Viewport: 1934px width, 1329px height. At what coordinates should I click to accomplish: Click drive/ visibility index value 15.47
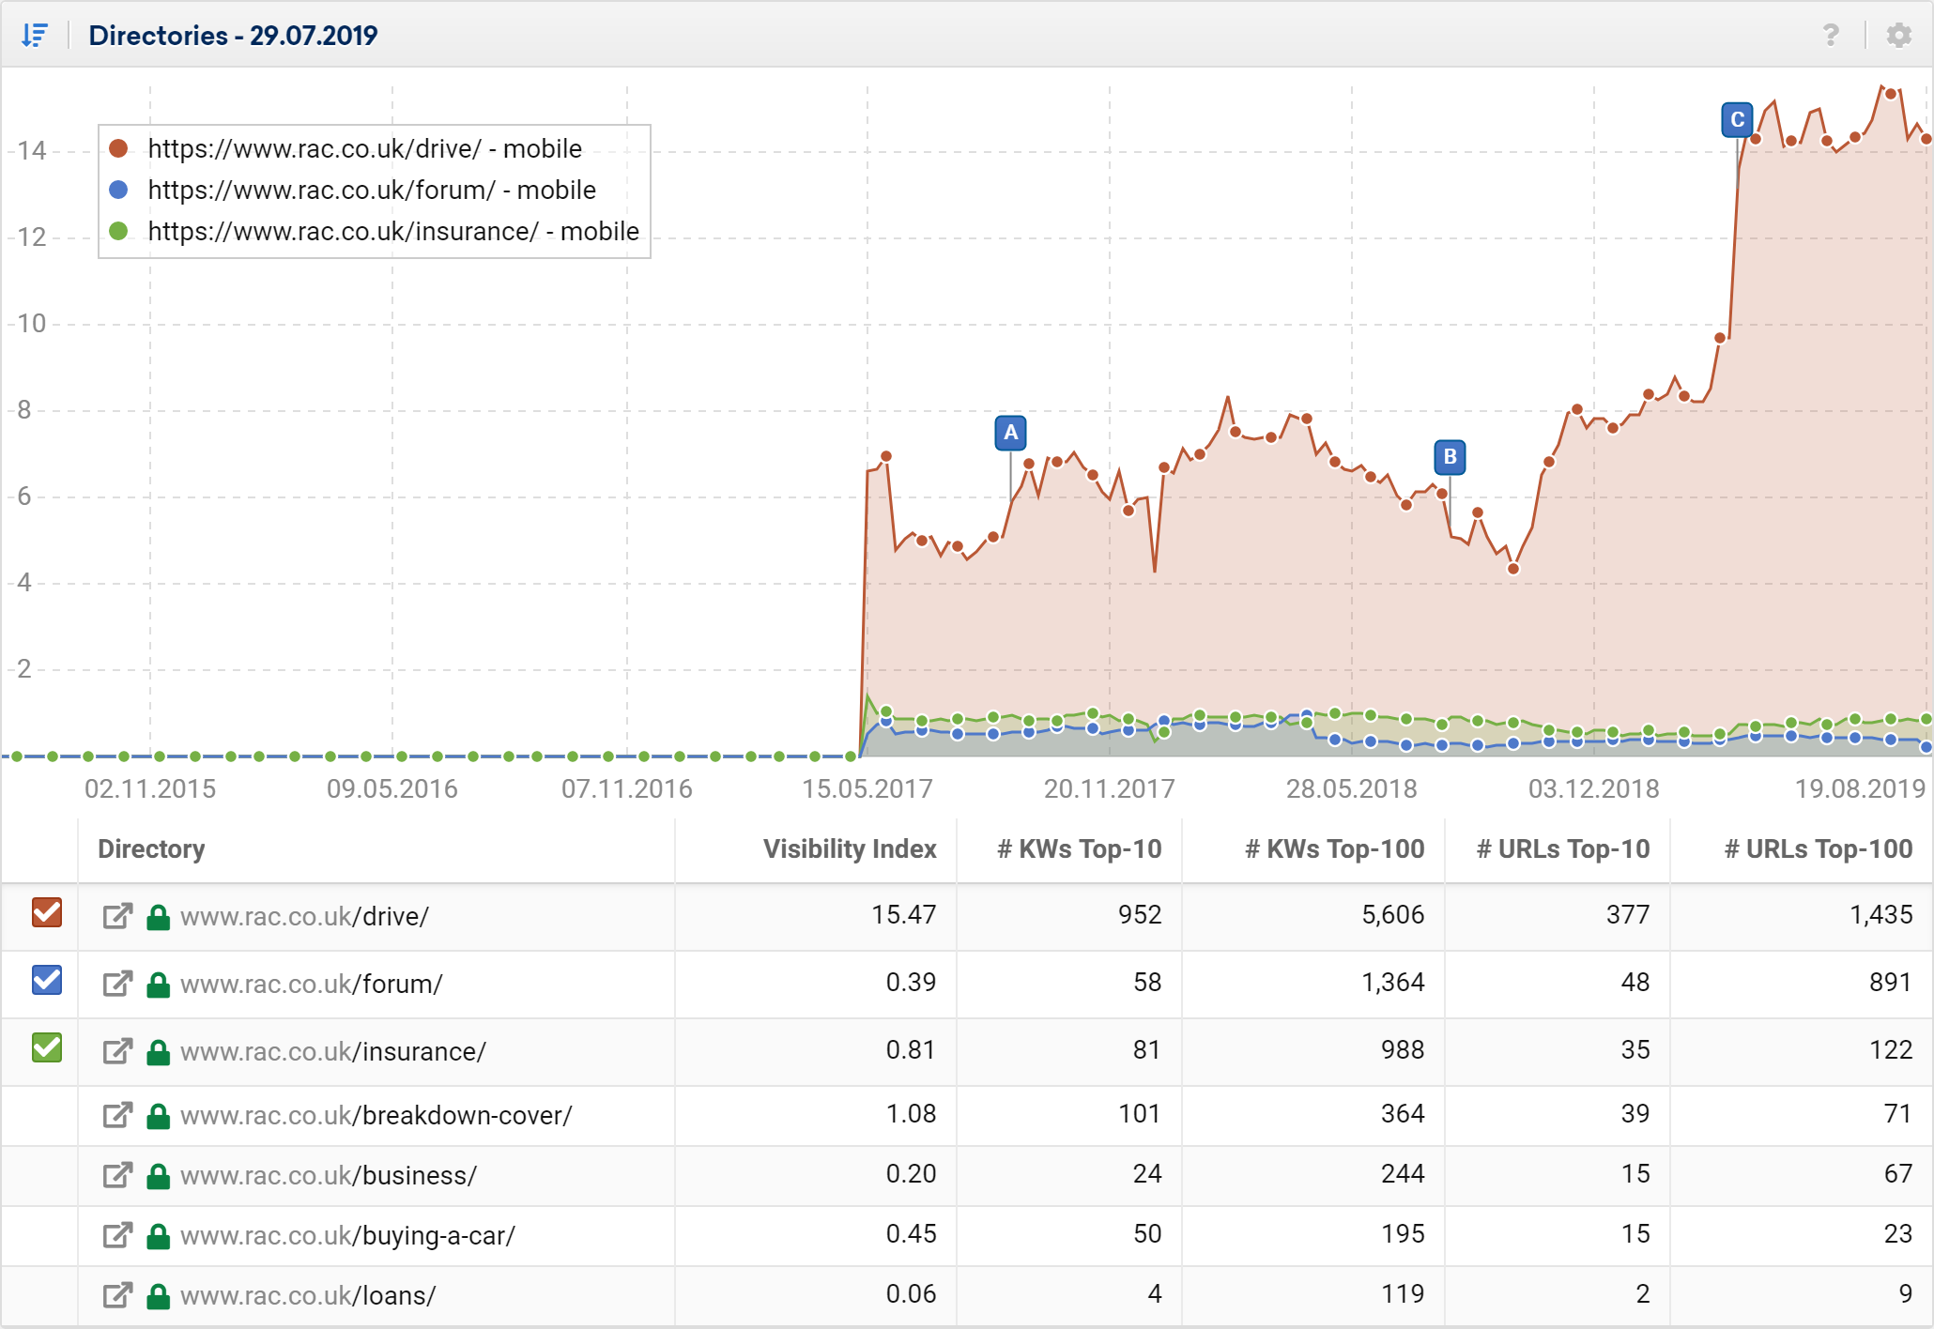pos(904,915)
